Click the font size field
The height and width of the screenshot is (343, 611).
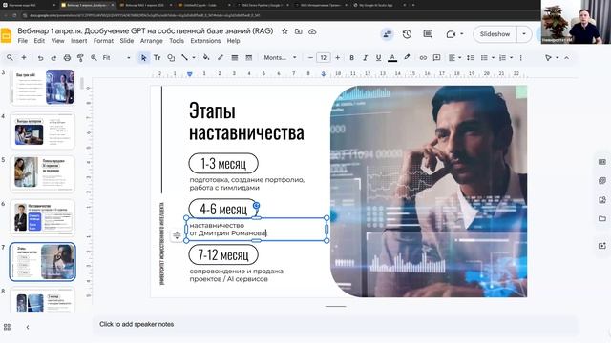point(323,57)
